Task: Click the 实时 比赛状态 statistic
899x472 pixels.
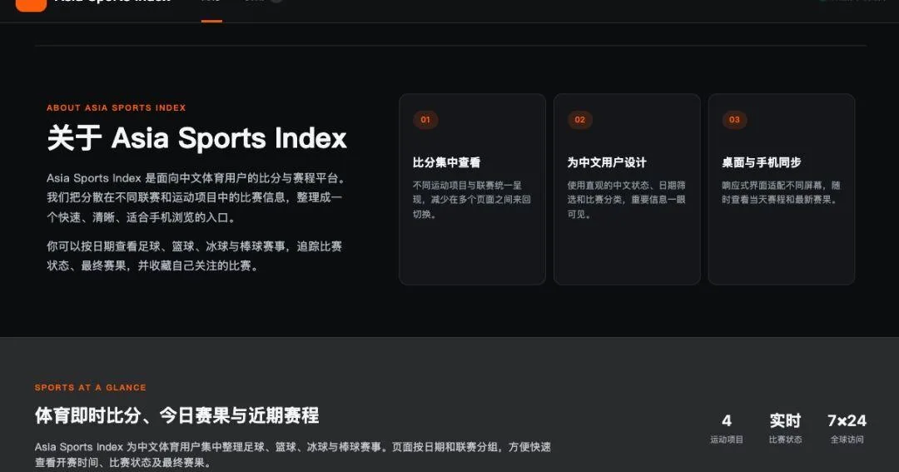Action: [785, 429]
